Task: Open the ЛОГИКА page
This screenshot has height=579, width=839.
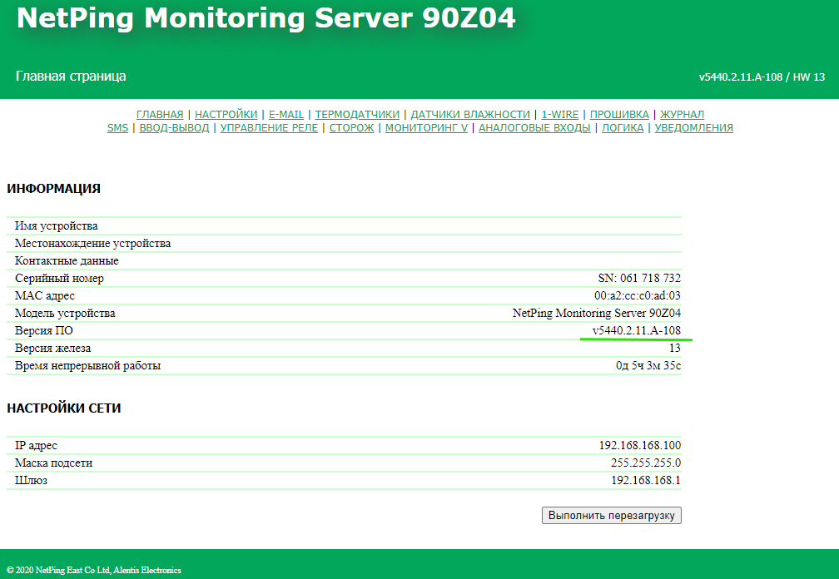Action: click(x=623, y=128)
